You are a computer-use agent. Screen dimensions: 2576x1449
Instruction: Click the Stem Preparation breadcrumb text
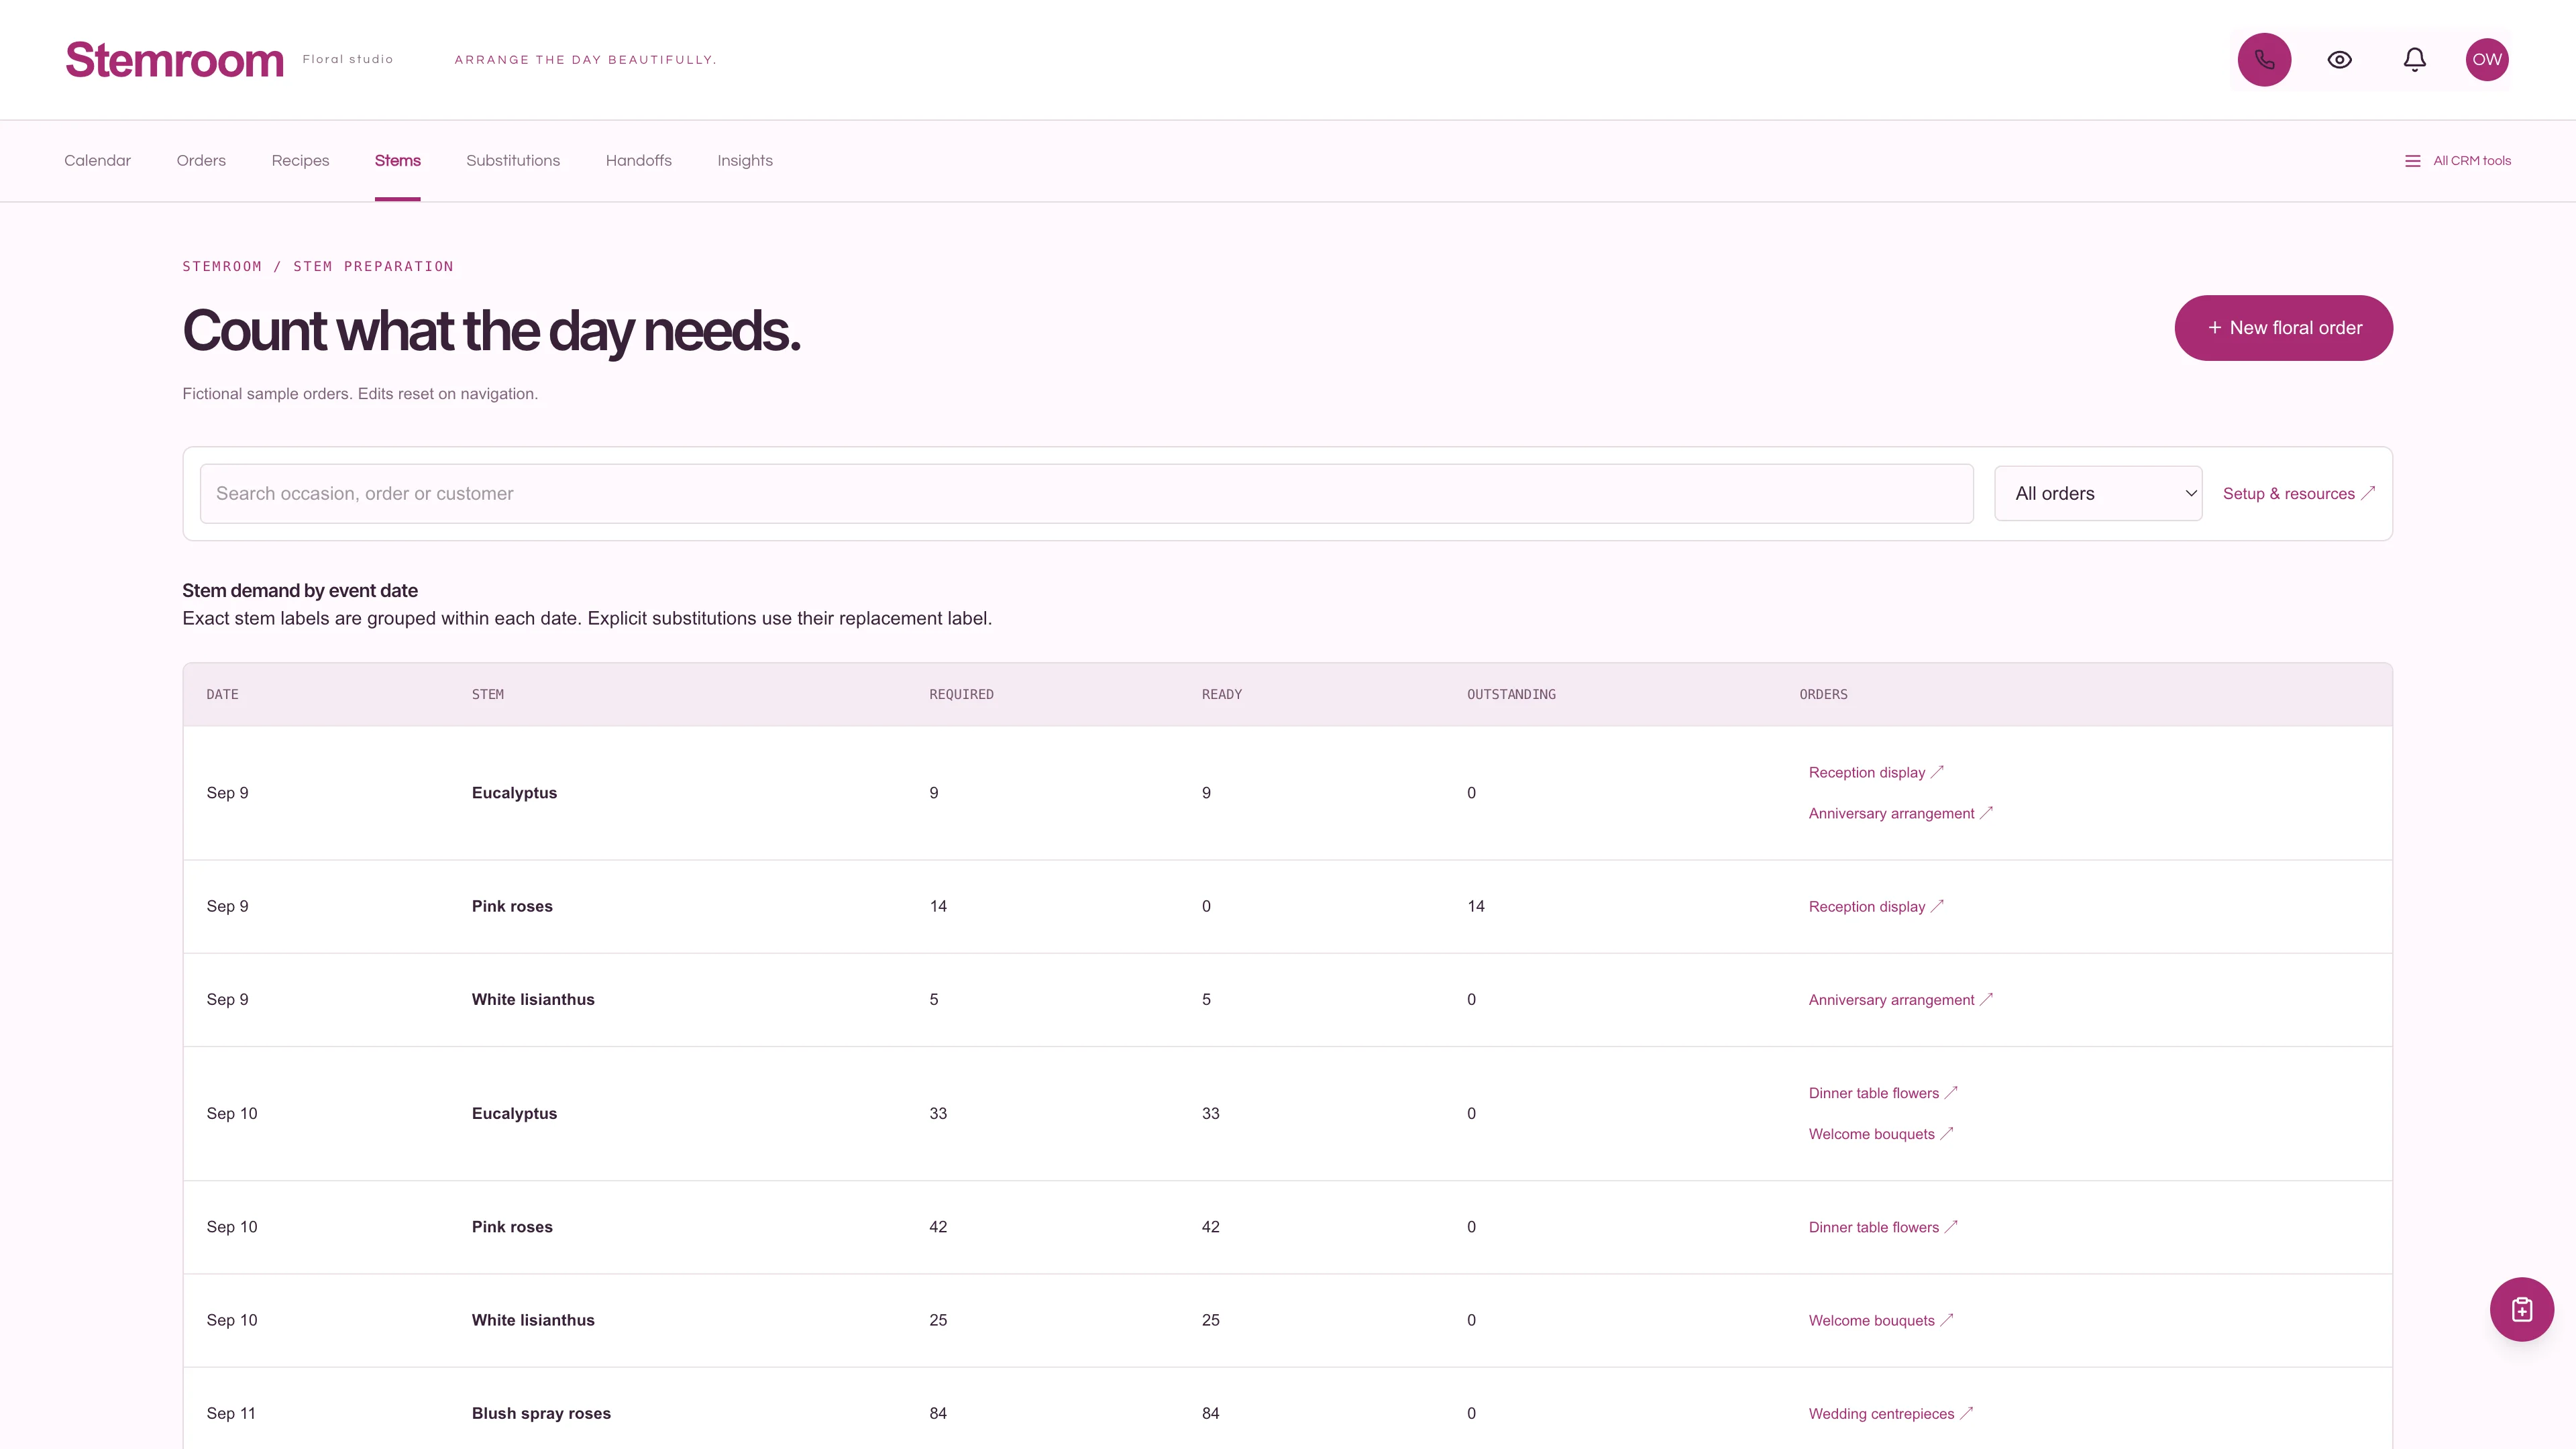[373, 267]
